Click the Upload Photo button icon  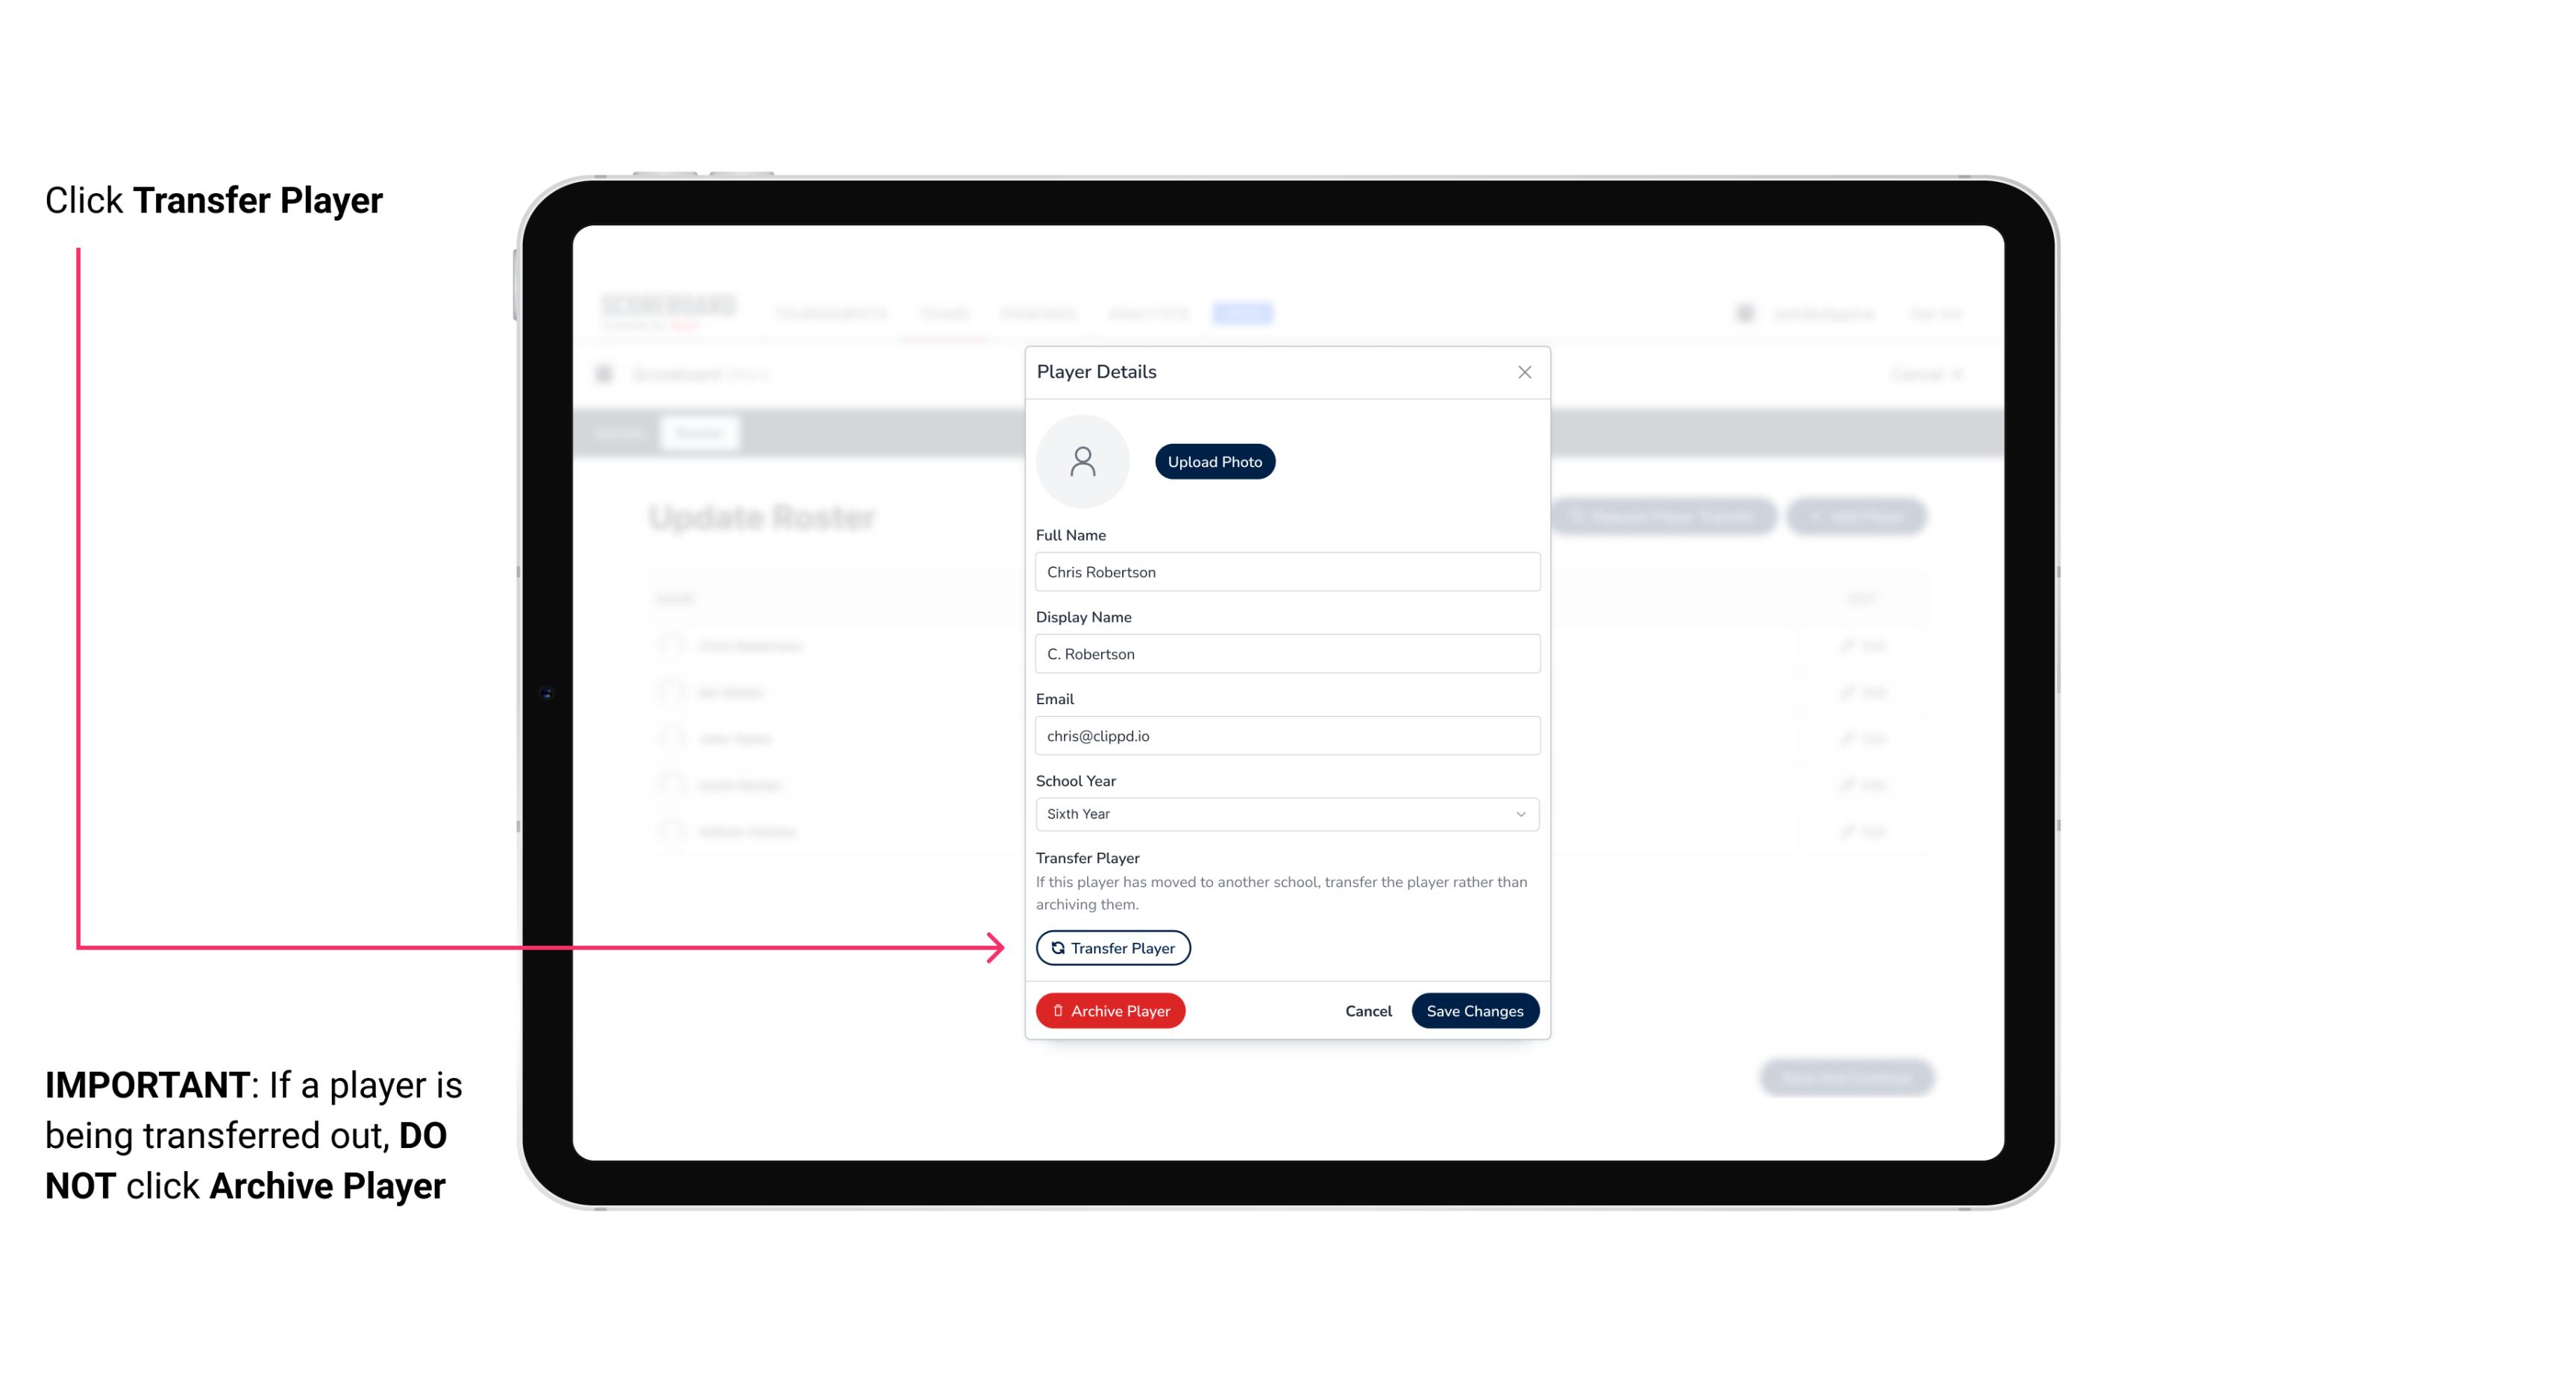point(1215,462)
